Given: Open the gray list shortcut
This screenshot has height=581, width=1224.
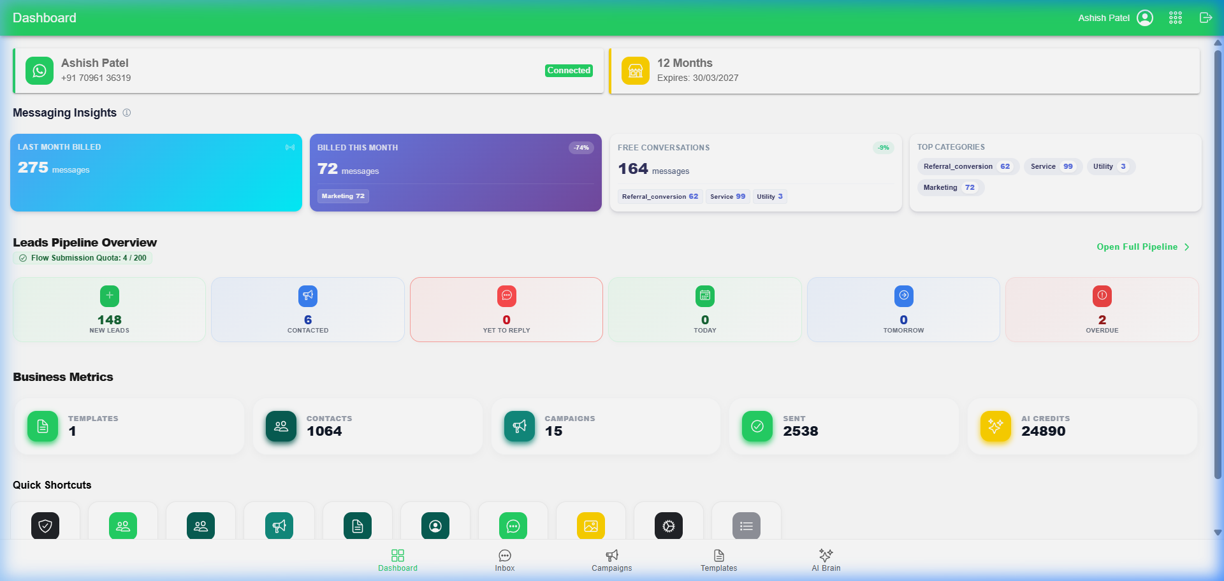Looking at the screenshot, I should [747, 526].
